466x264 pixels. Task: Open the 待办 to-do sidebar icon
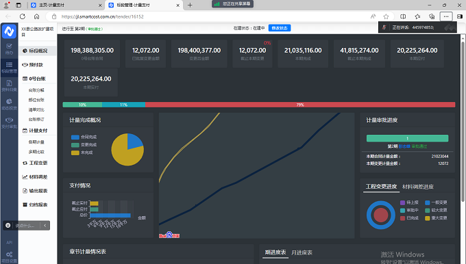[9, 49]
